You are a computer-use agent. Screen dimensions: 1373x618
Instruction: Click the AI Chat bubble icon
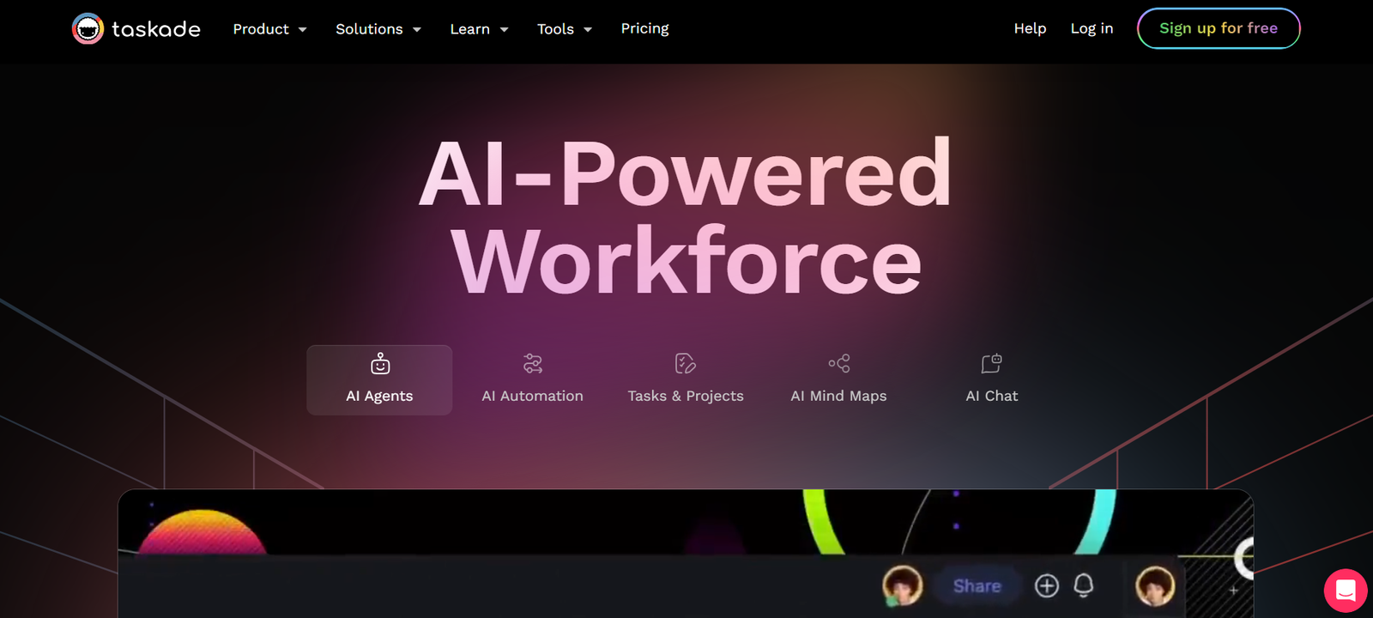pos(991,364)
